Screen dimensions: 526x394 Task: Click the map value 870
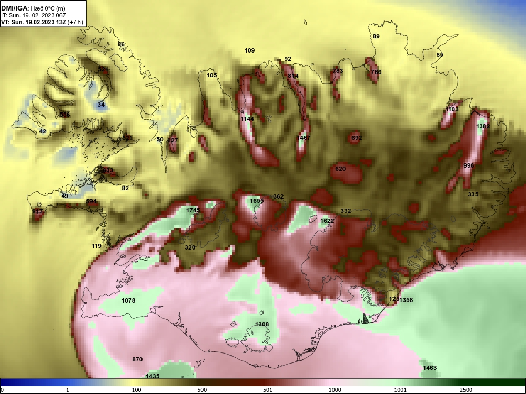tap(137, 359)
